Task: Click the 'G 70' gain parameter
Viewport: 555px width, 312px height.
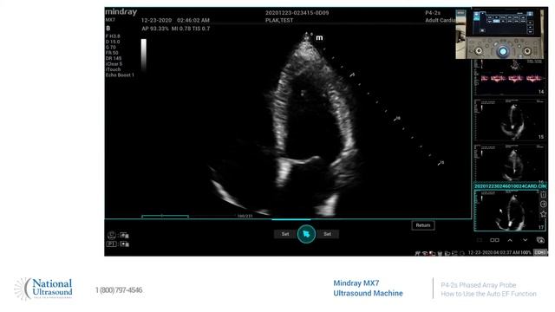Action: [x=110, y=47]
